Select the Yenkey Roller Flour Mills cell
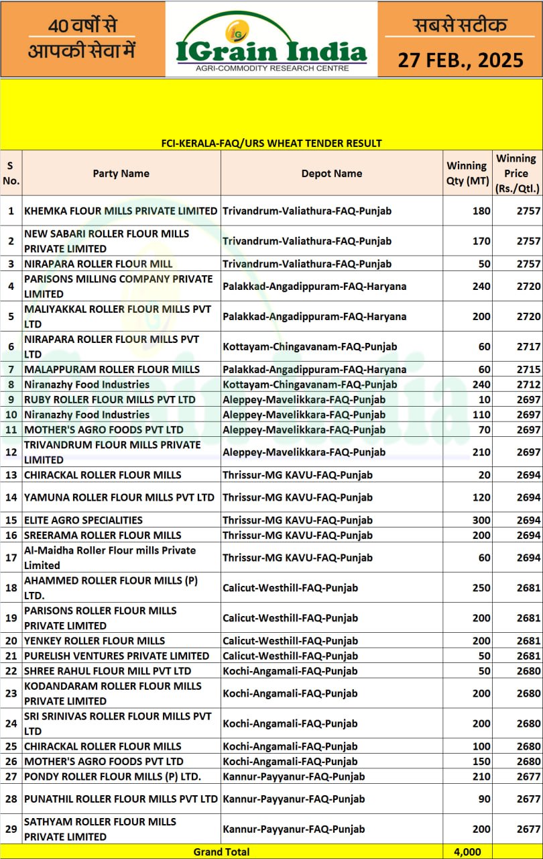543x859 pixels. [95, 640]
